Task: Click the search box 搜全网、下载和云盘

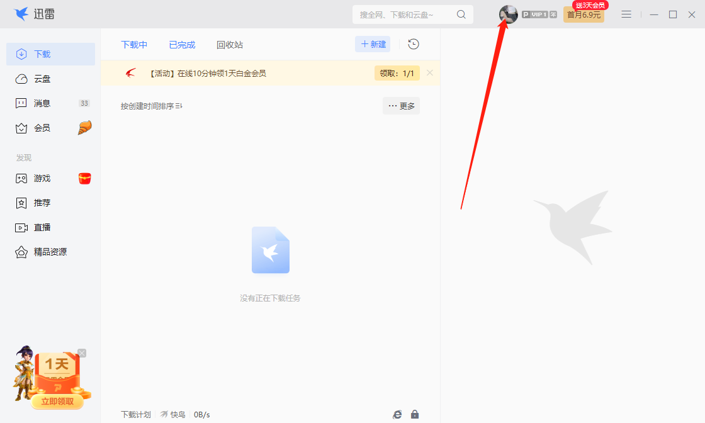Action: tap(406, 14)
